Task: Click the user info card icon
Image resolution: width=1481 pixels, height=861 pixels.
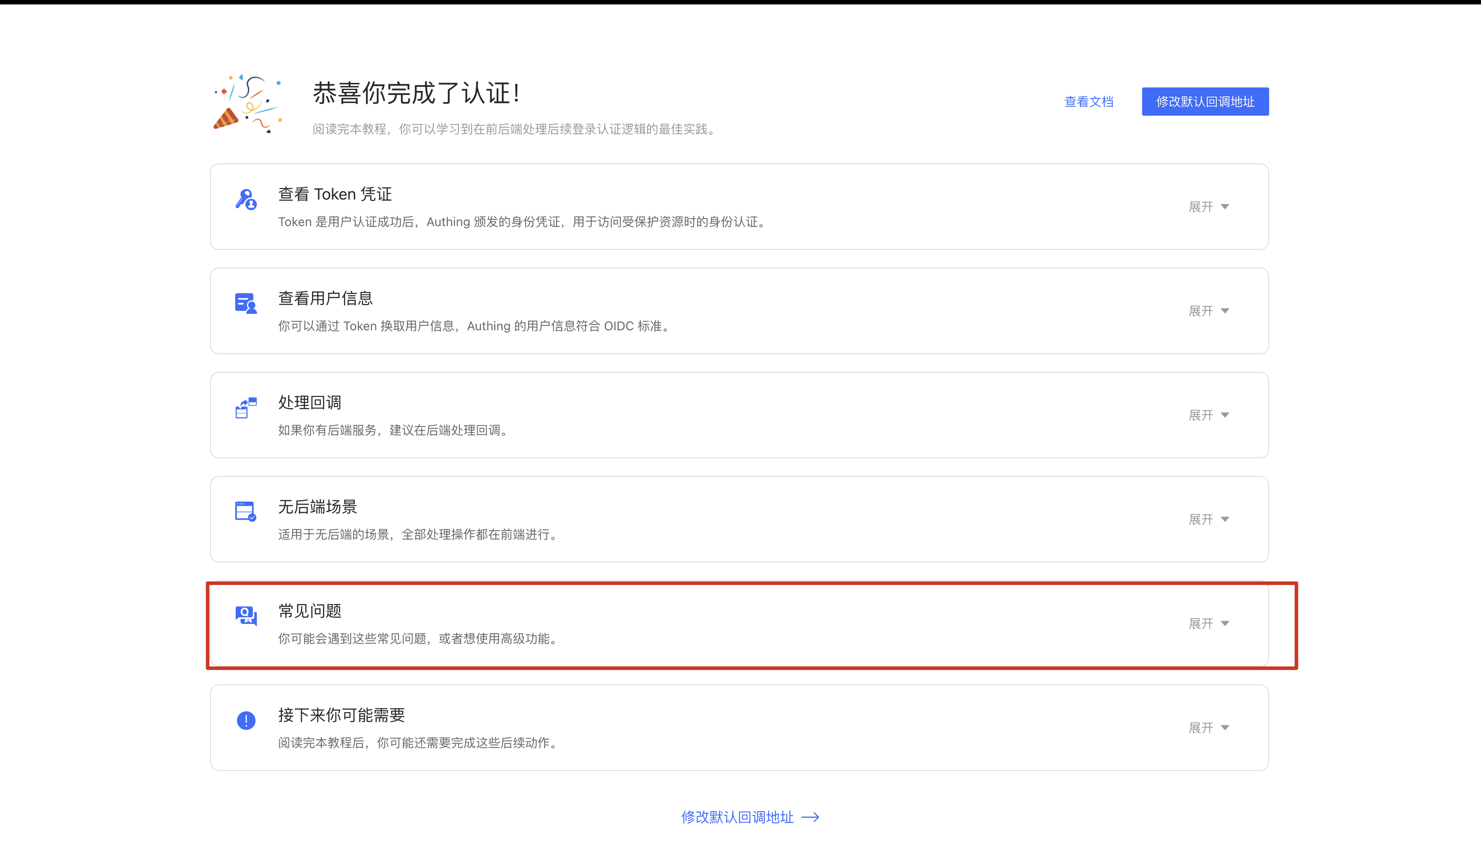Action: tap(246, 303)
